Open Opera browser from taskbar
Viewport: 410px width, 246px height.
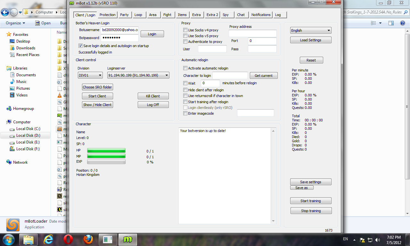[x=68, y=239]
